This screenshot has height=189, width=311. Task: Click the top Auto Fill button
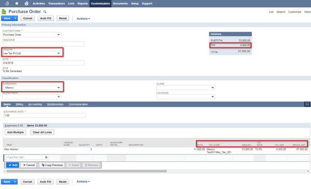tap(46, 19)
